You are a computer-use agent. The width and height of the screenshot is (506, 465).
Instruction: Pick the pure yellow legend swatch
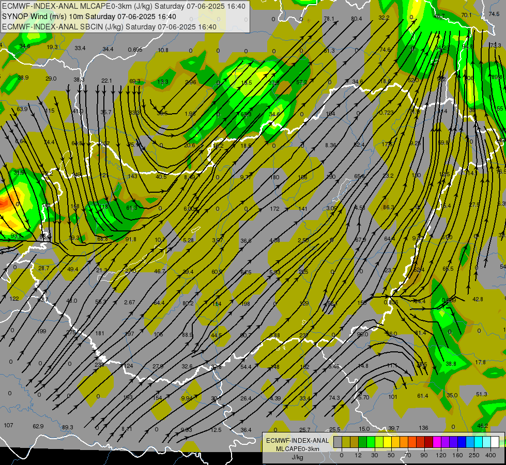click(x=387, y=442)
